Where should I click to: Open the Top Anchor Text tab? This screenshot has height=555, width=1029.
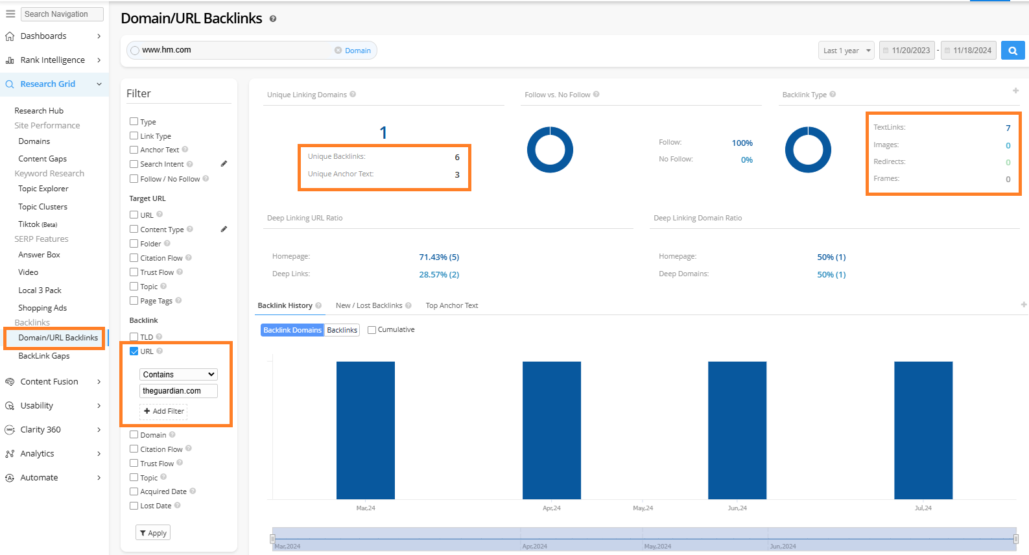[x=451, y=305]
